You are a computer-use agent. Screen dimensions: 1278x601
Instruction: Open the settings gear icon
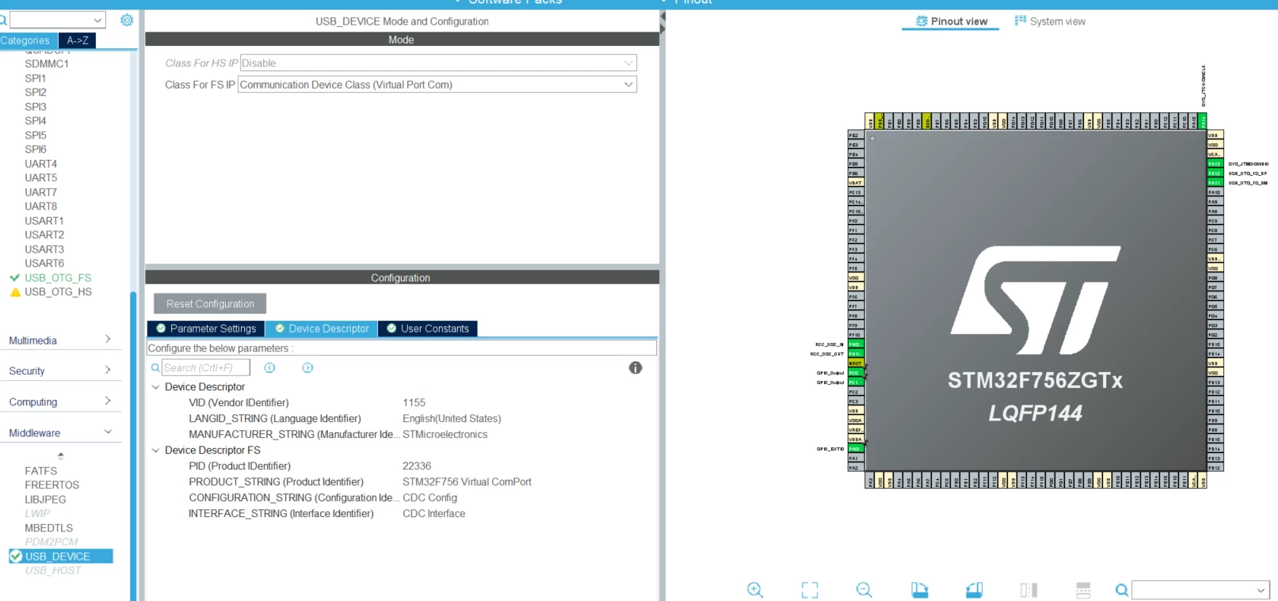127,20
